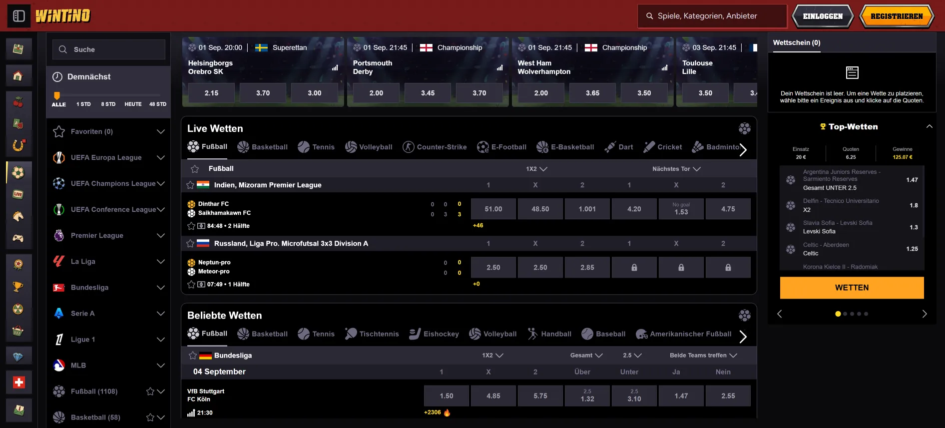The image size is (945, 428).
Task: Pick VfB Stuttgart win odds 1.50
Action: [447, 396]
